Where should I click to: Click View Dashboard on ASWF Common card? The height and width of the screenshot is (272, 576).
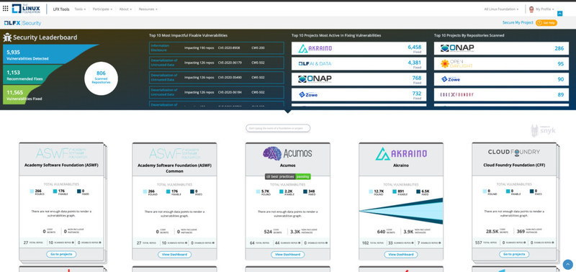point(174,255)
